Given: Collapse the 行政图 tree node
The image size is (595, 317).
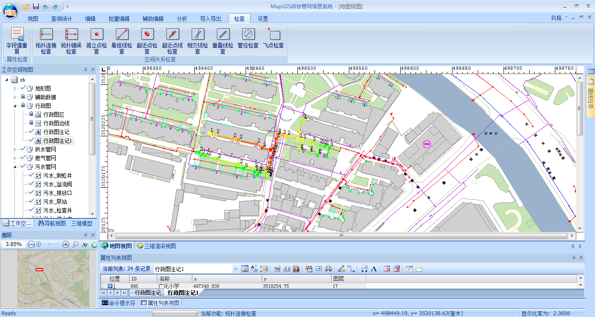Looking at the screenshot, I should (15, 106).
